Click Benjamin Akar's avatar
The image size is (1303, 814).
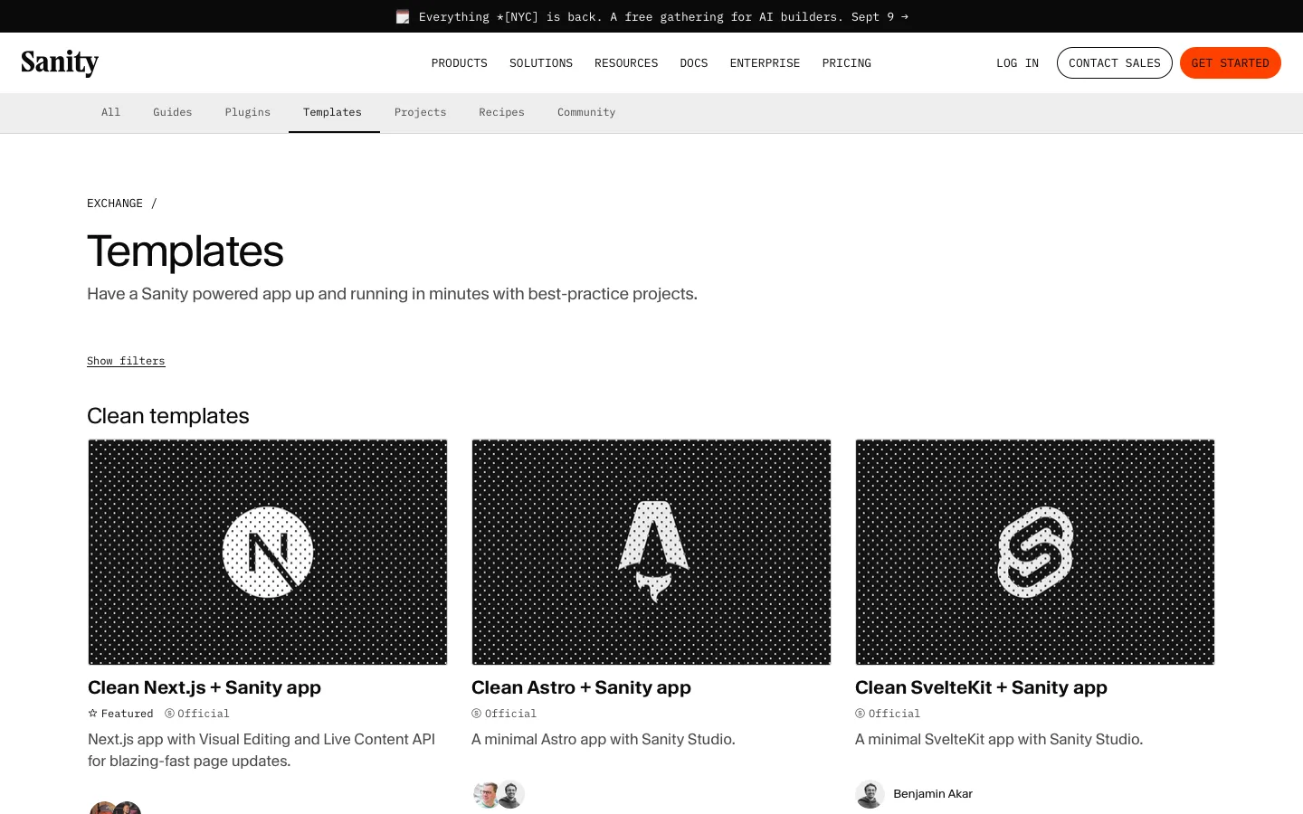[870, 794]
